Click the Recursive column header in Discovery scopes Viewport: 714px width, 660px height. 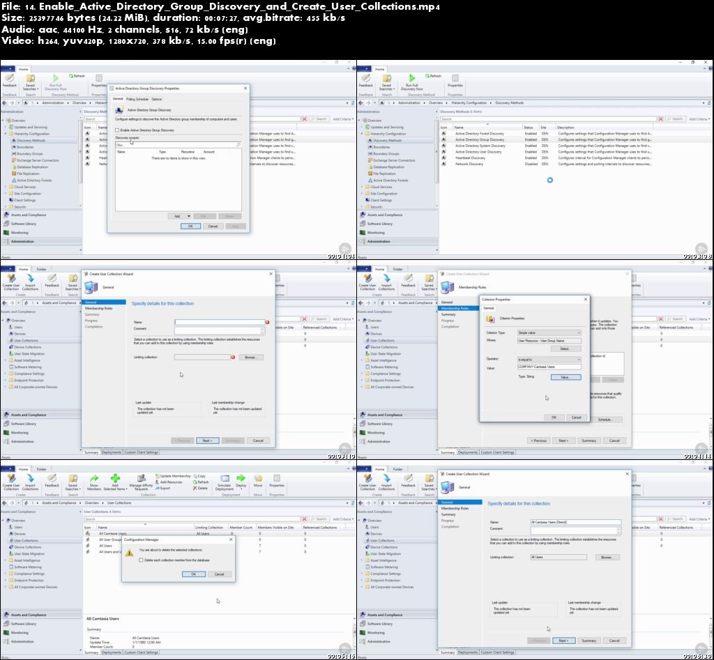[188, 151]
